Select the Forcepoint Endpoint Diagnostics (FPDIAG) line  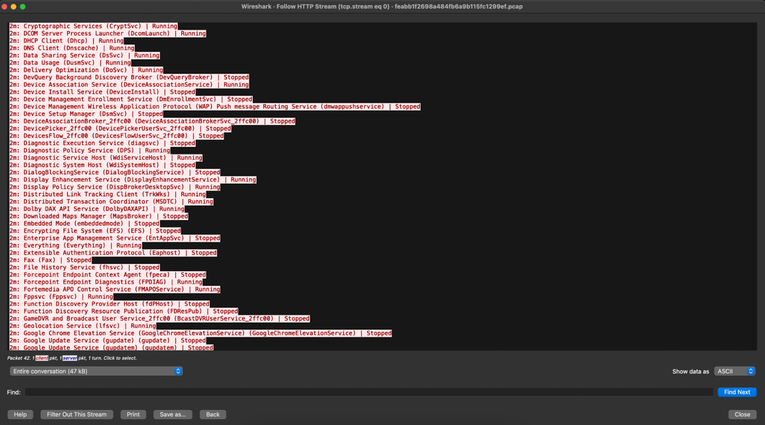(x=106, y=282)
